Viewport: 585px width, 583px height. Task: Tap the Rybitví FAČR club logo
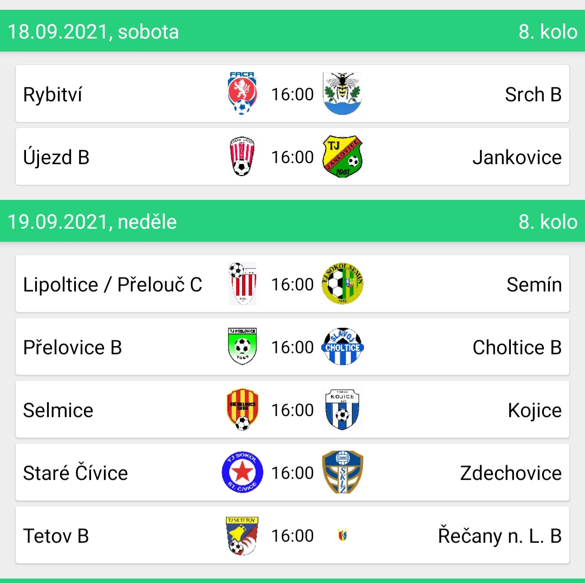pos(242,93)
